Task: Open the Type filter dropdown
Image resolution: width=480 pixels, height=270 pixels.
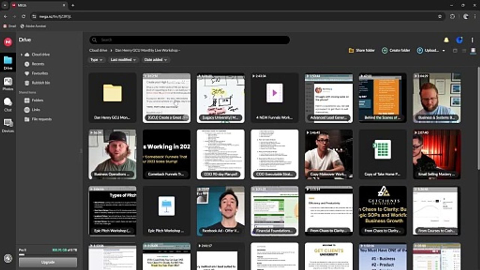Action: pos(97,60)
